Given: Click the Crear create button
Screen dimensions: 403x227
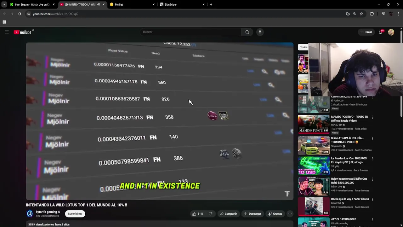Looking at the screenshot, I should coord(366,32).
